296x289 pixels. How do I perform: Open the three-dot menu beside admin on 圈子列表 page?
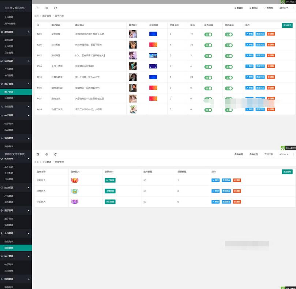(x=293, y=8)
